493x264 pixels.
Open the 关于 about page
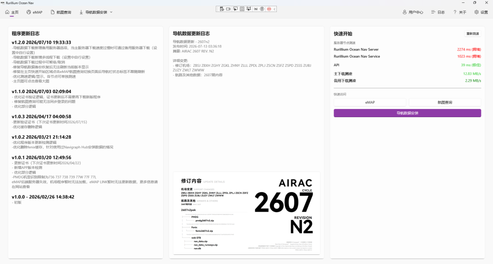(x=460, y=12)
